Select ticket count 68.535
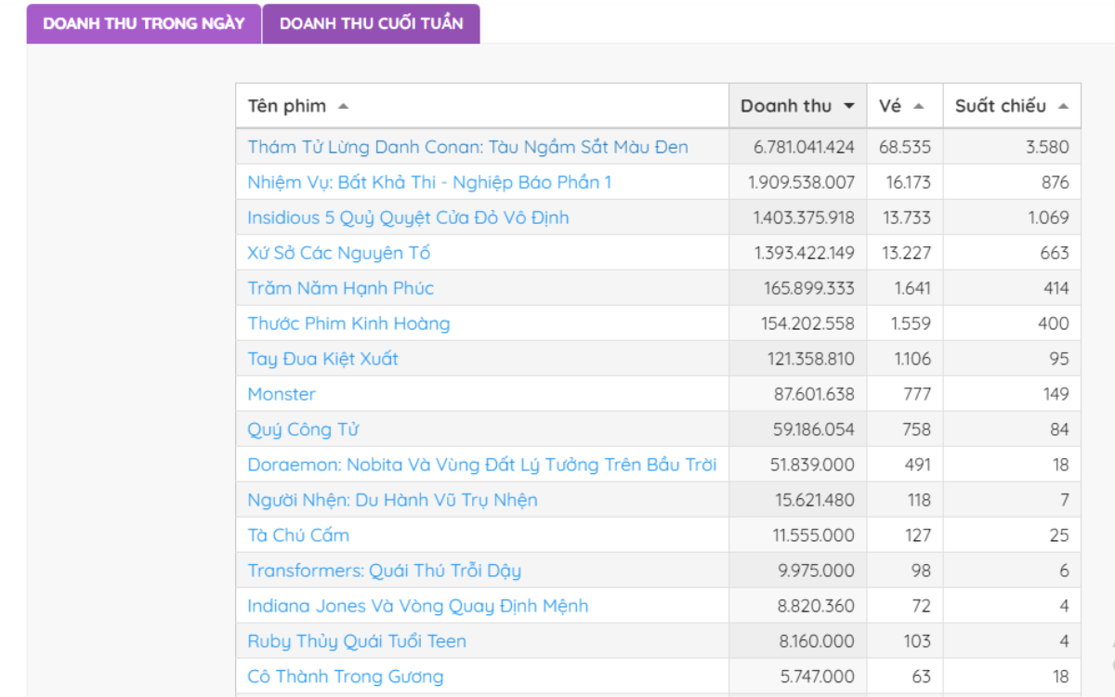 pyautogui.click(x=905, y=147)
